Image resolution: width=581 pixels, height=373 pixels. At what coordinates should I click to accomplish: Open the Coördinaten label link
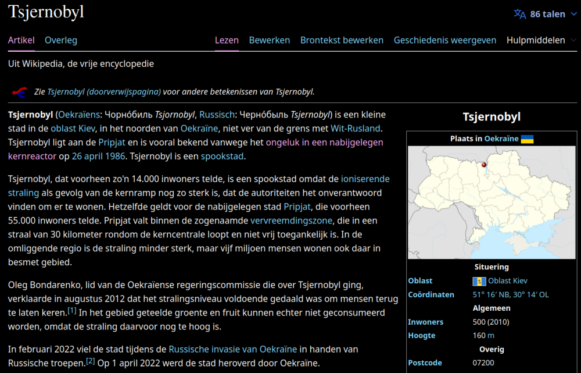tap(431, 294)
